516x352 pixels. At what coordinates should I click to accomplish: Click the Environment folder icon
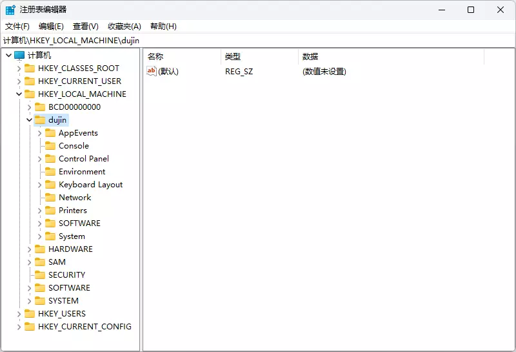50,171
